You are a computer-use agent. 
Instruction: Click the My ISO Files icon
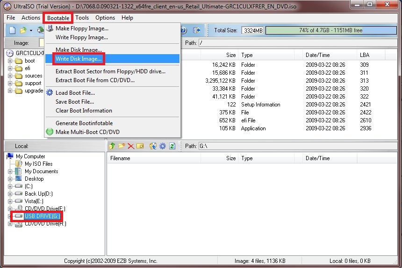(19, 163)
